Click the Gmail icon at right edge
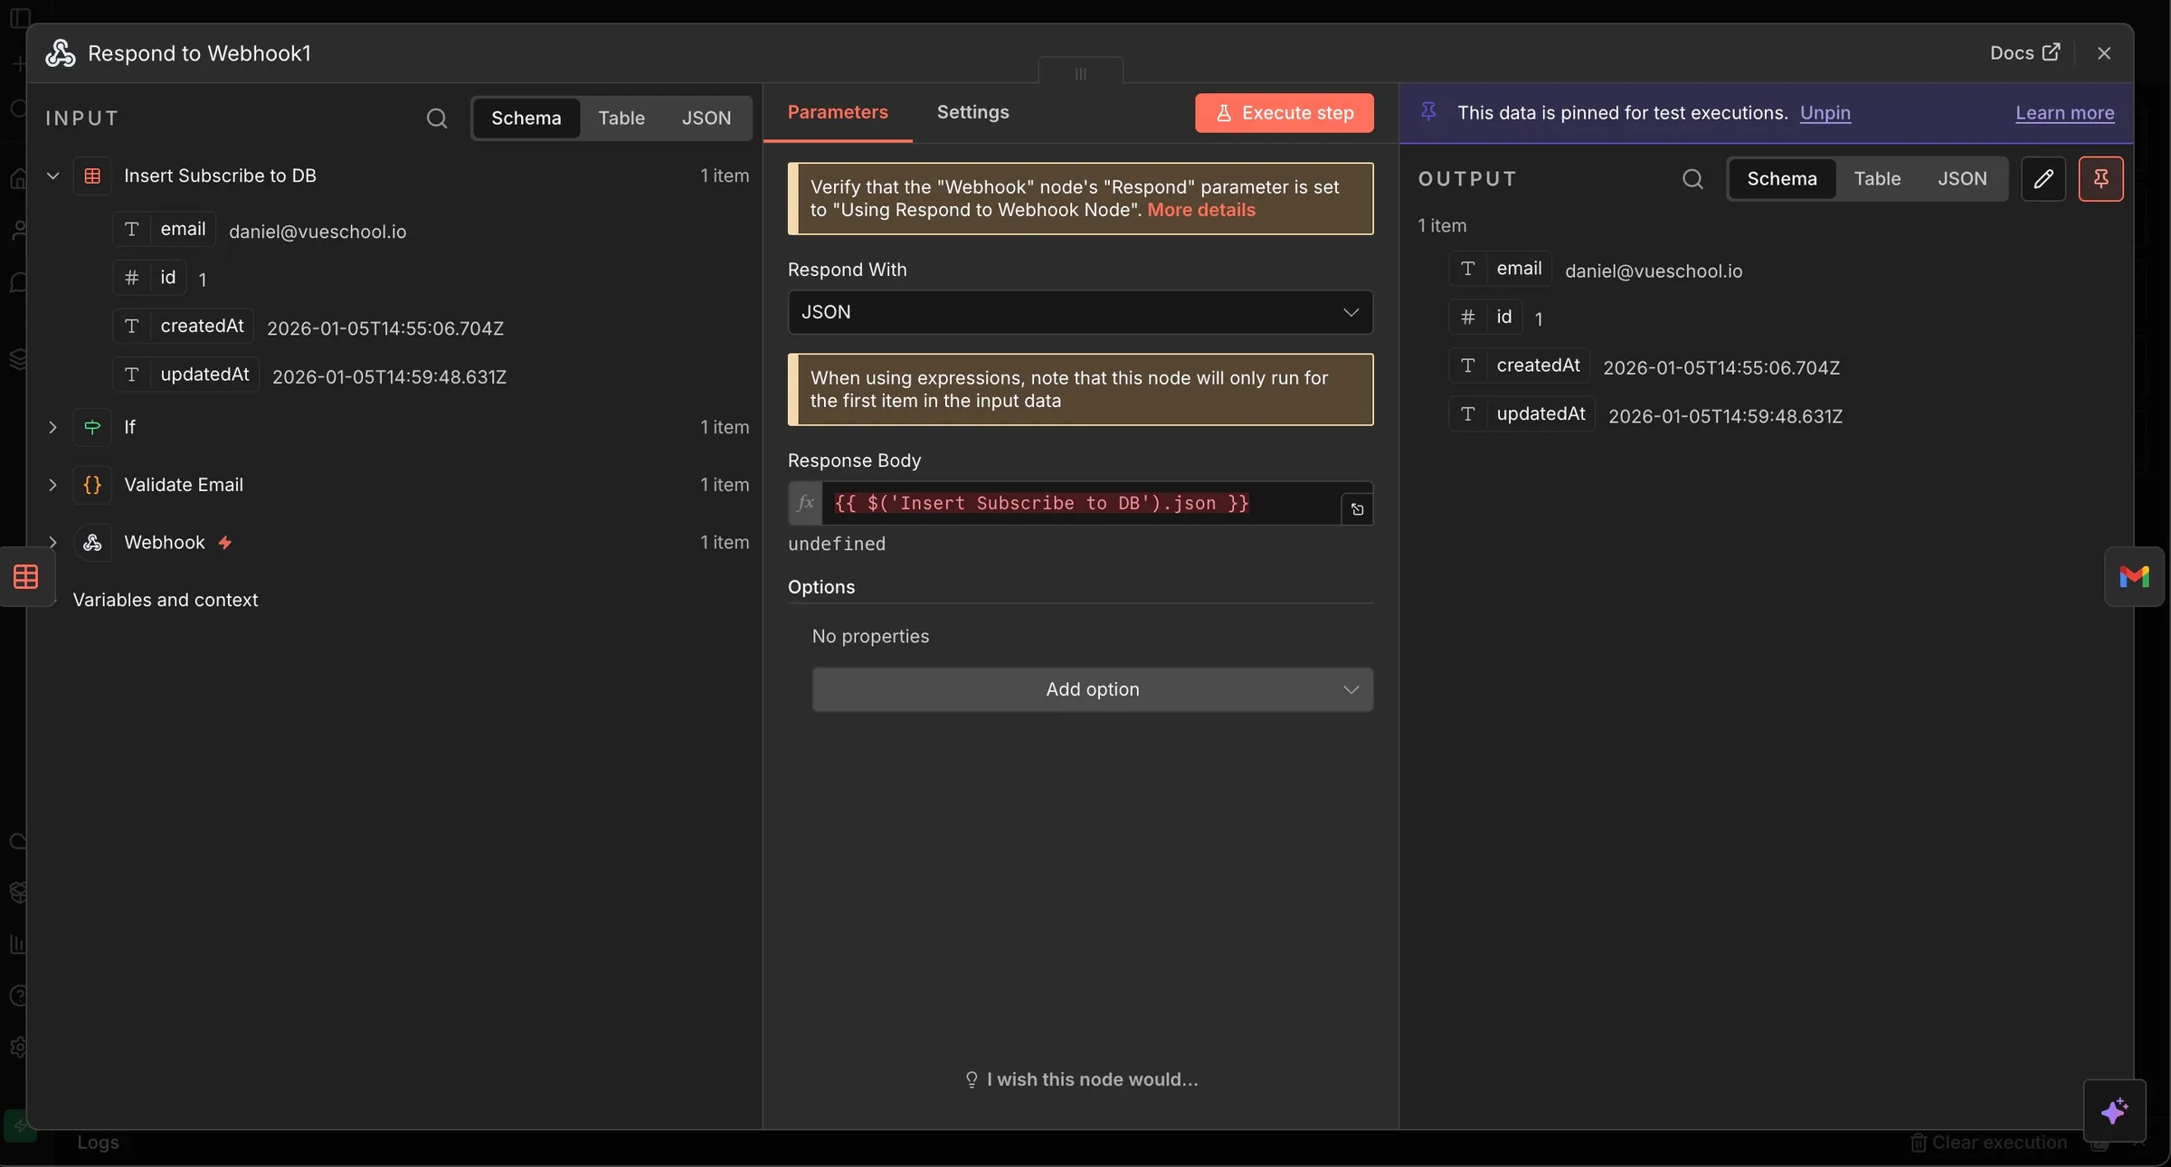Image resolution: width=2171 pixels, height=1167 pixels. click(x=2134, y=576)
